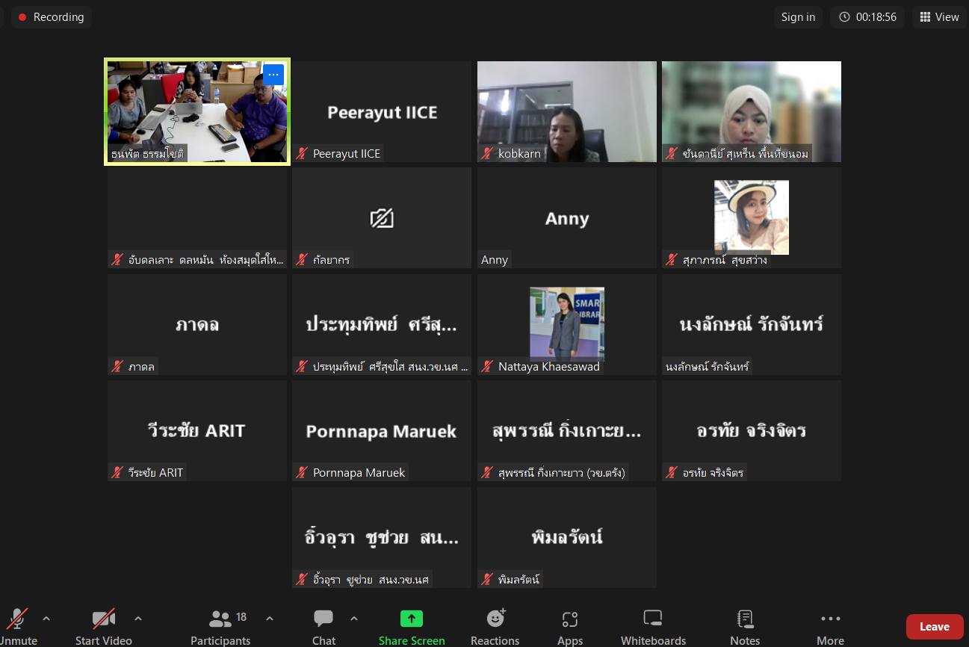
Task: Click muted mic icon beside อรทัย จริงจิตร label
Action: 672,473
